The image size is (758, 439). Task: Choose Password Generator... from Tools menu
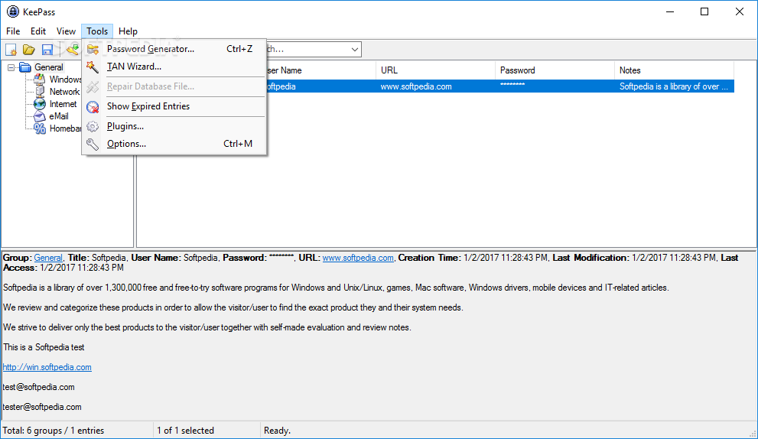[x=174, y=49]
